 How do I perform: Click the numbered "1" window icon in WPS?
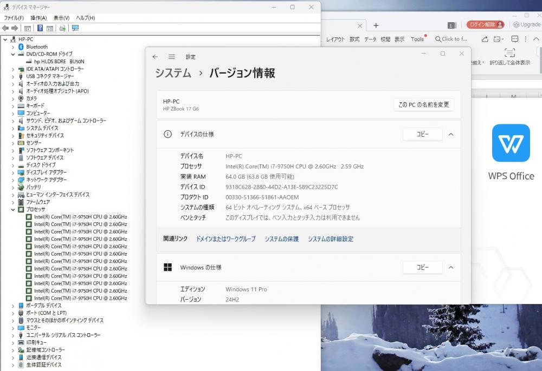click(452, 25)
